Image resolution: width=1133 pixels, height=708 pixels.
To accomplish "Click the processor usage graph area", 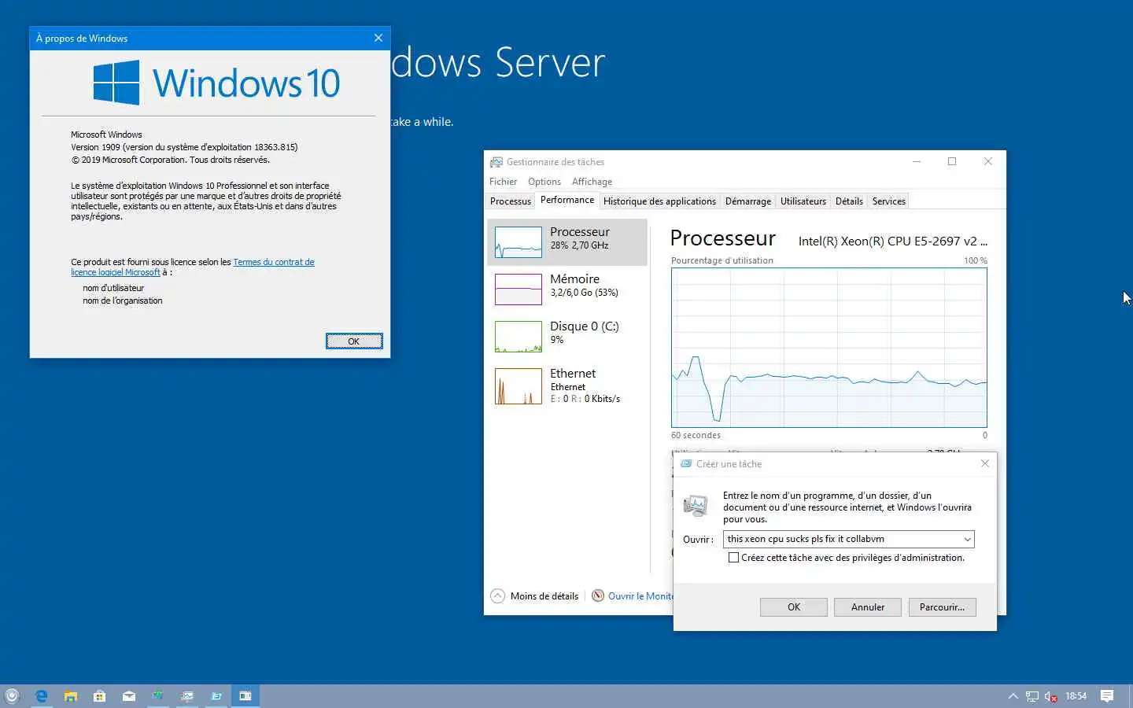I will 829,348.
